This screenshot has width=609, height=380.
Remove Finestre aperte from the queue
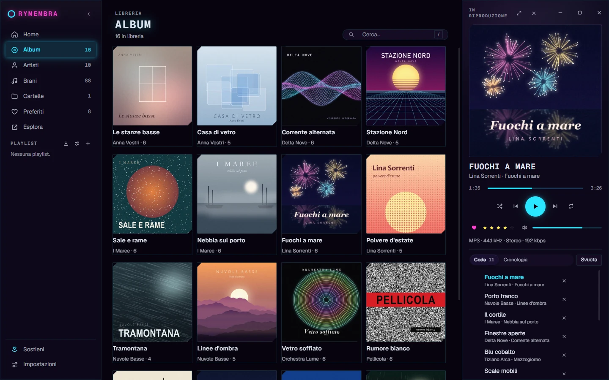(x=564, y=337)
